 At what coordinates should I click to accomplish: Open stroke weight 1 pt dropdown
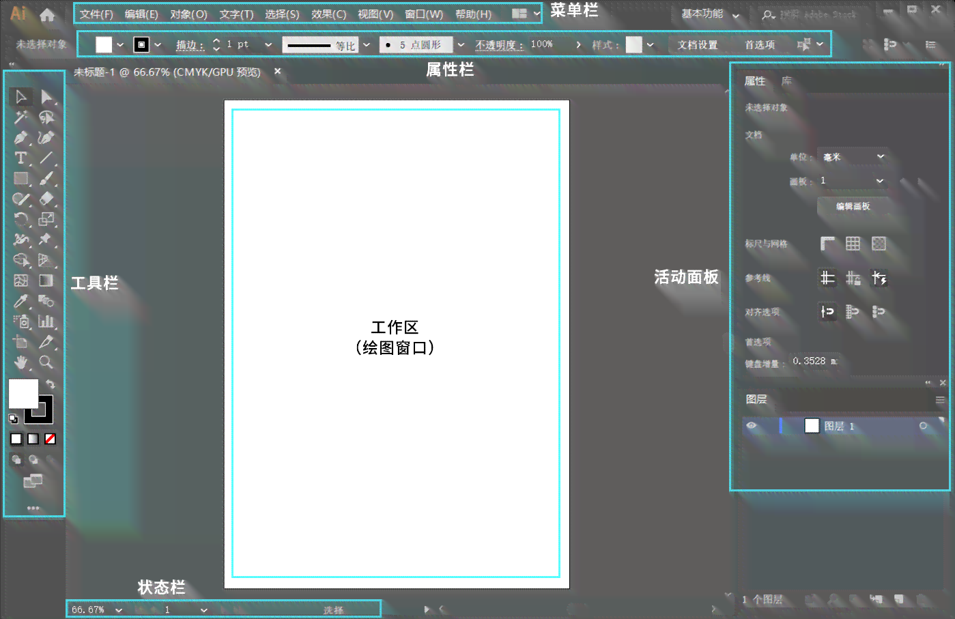tap(268, 45)
